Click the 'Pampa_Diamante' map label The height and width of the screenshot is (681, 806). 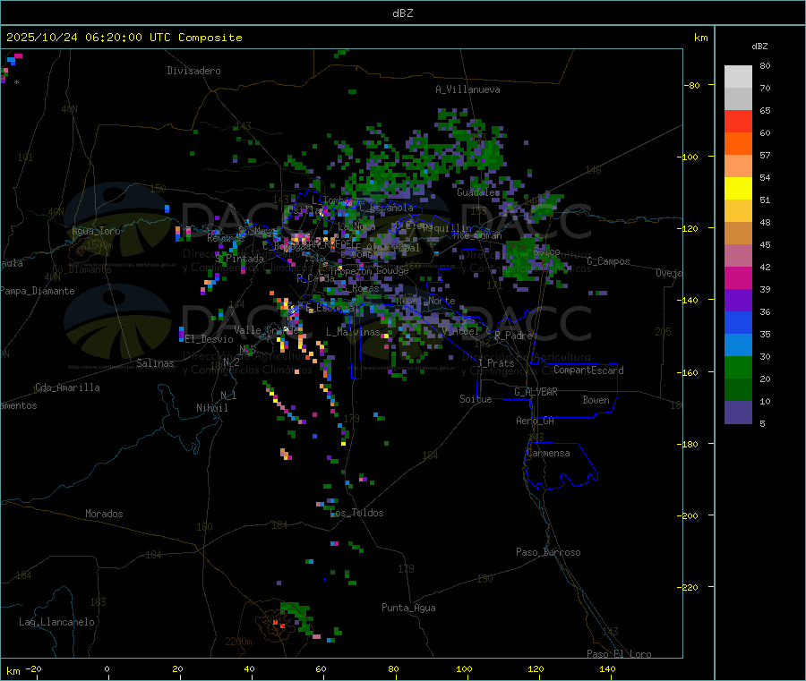pyautogui.click(x=38, y=291)
